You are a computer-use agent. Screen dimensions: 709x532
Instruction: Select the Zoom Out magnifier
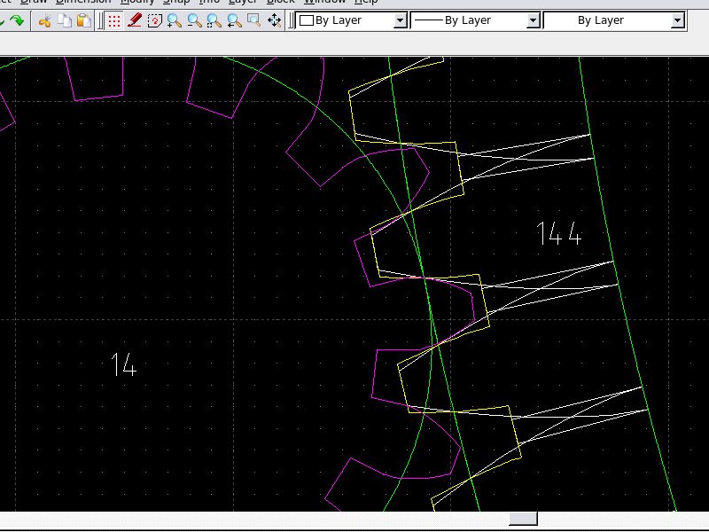coord(194,20)
